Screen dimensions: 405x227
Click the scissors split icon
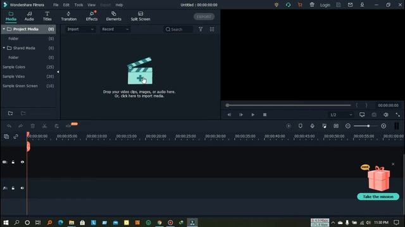click(x=44, y=126)
